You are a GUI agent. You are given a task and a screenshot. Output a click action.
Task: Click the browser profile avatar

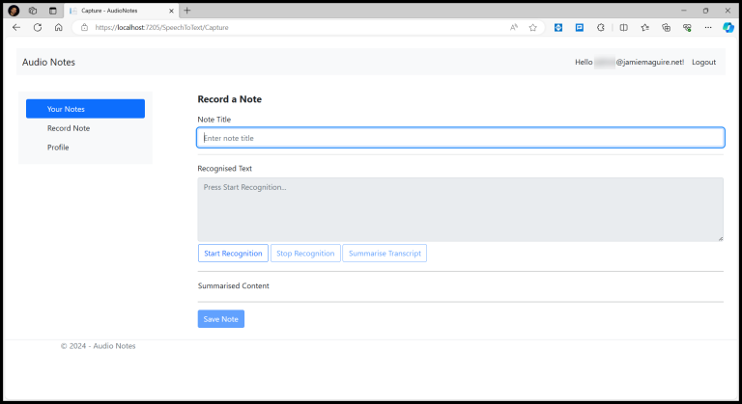pos(14,11)
